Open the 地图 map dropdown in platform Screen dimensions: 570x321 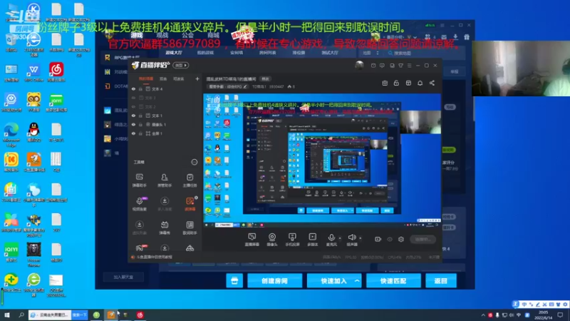pos(370,53)
